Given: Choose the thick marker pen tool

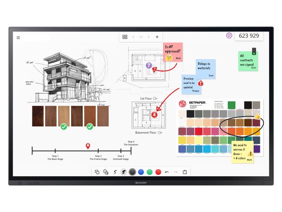Looking at the screenshot, I should point(123,172).
